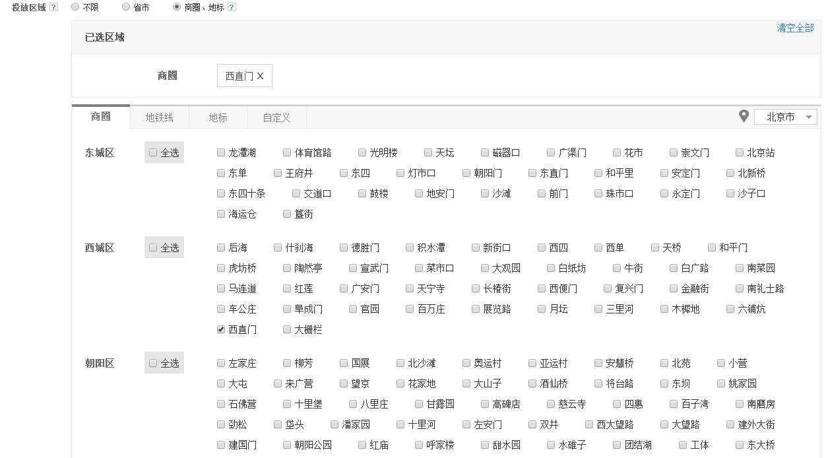Image resolution: width=826 pixels, height=458 pixels.
Task: Check the 陶然亭 checkbox
Action: (287, 268)
